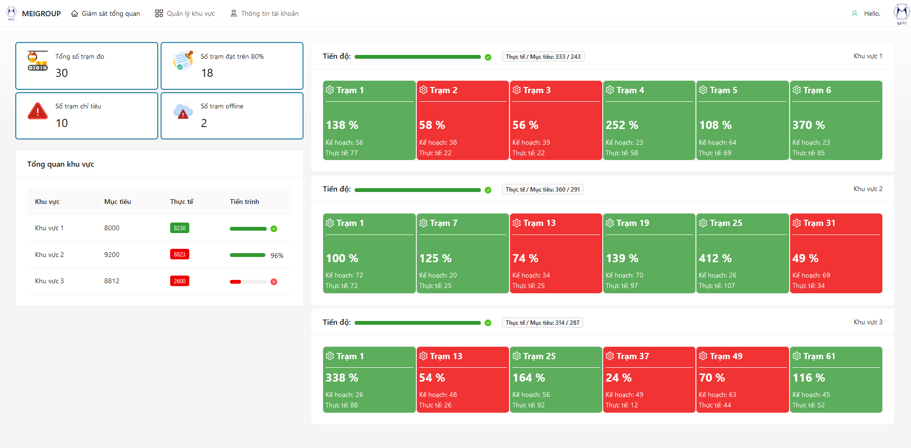Click the gear icon on Trạm 31
The image size is (911, 448).
pyautogui.click(x=797, y=223)
